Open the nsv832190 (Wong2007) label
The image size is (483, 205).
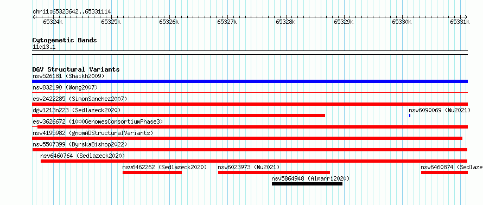pyautogui.click(x=65, y=87)
